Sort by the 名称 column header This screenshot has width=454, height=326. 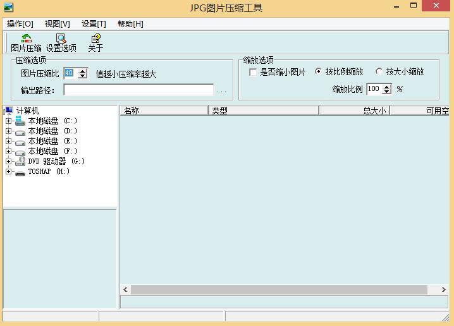point(164,111)
